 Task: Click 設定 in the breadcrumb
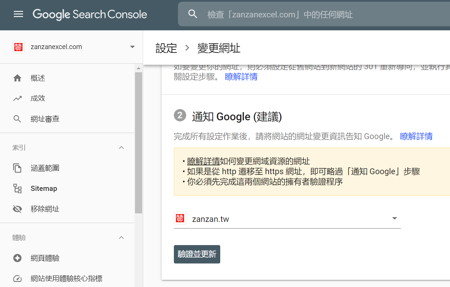pos(166,48)
